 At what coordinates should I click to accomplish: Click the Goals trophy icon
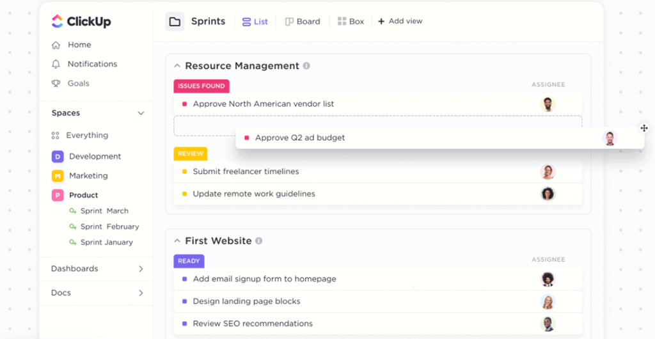click(x=56, y=83)
